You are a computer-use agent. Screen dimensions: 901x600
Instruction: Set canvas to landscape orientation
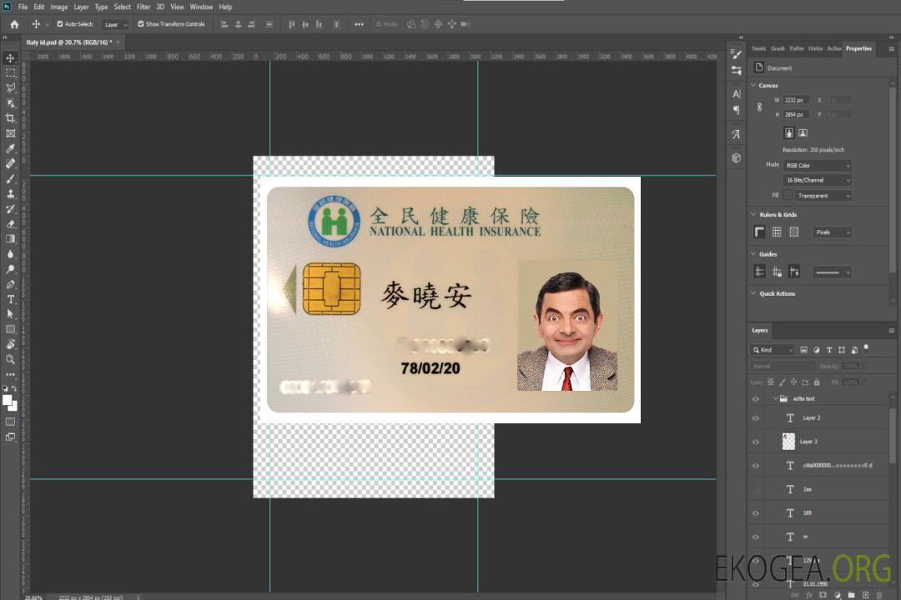[x=803, y=132]
